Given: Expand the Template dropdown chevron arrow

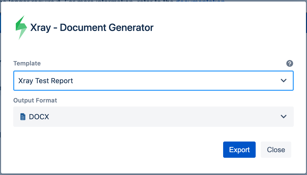Looking at the screenshot, I should (284, 81).
